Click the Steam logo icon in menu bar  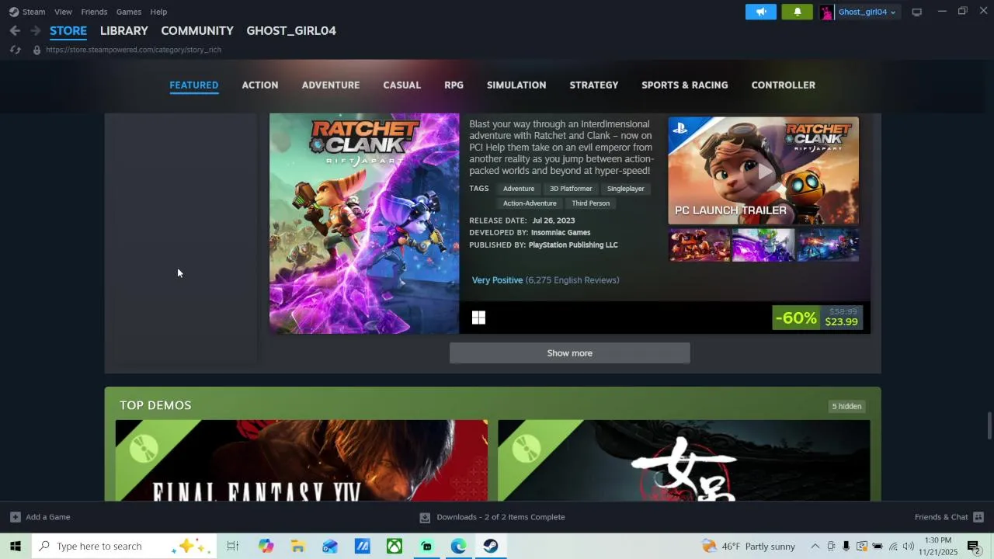point(14,12)
